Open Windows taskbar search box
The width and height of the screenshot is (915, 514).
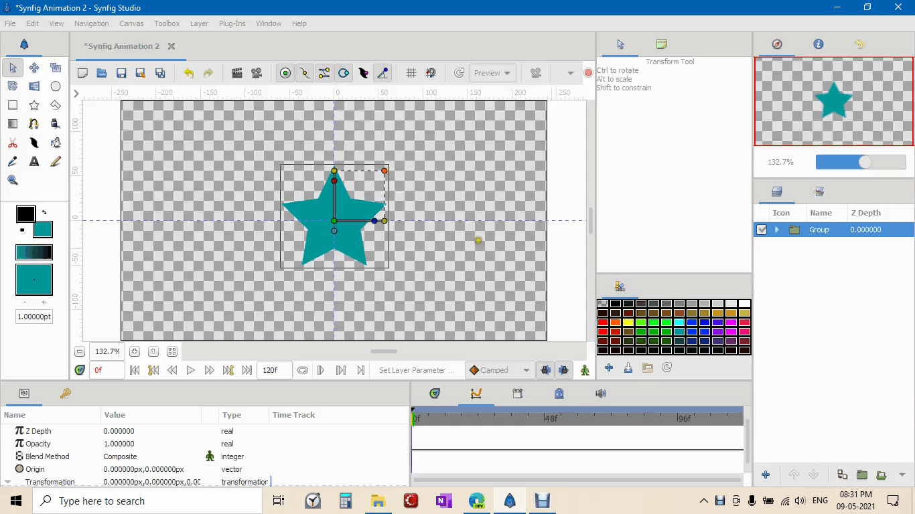point(147,501)
